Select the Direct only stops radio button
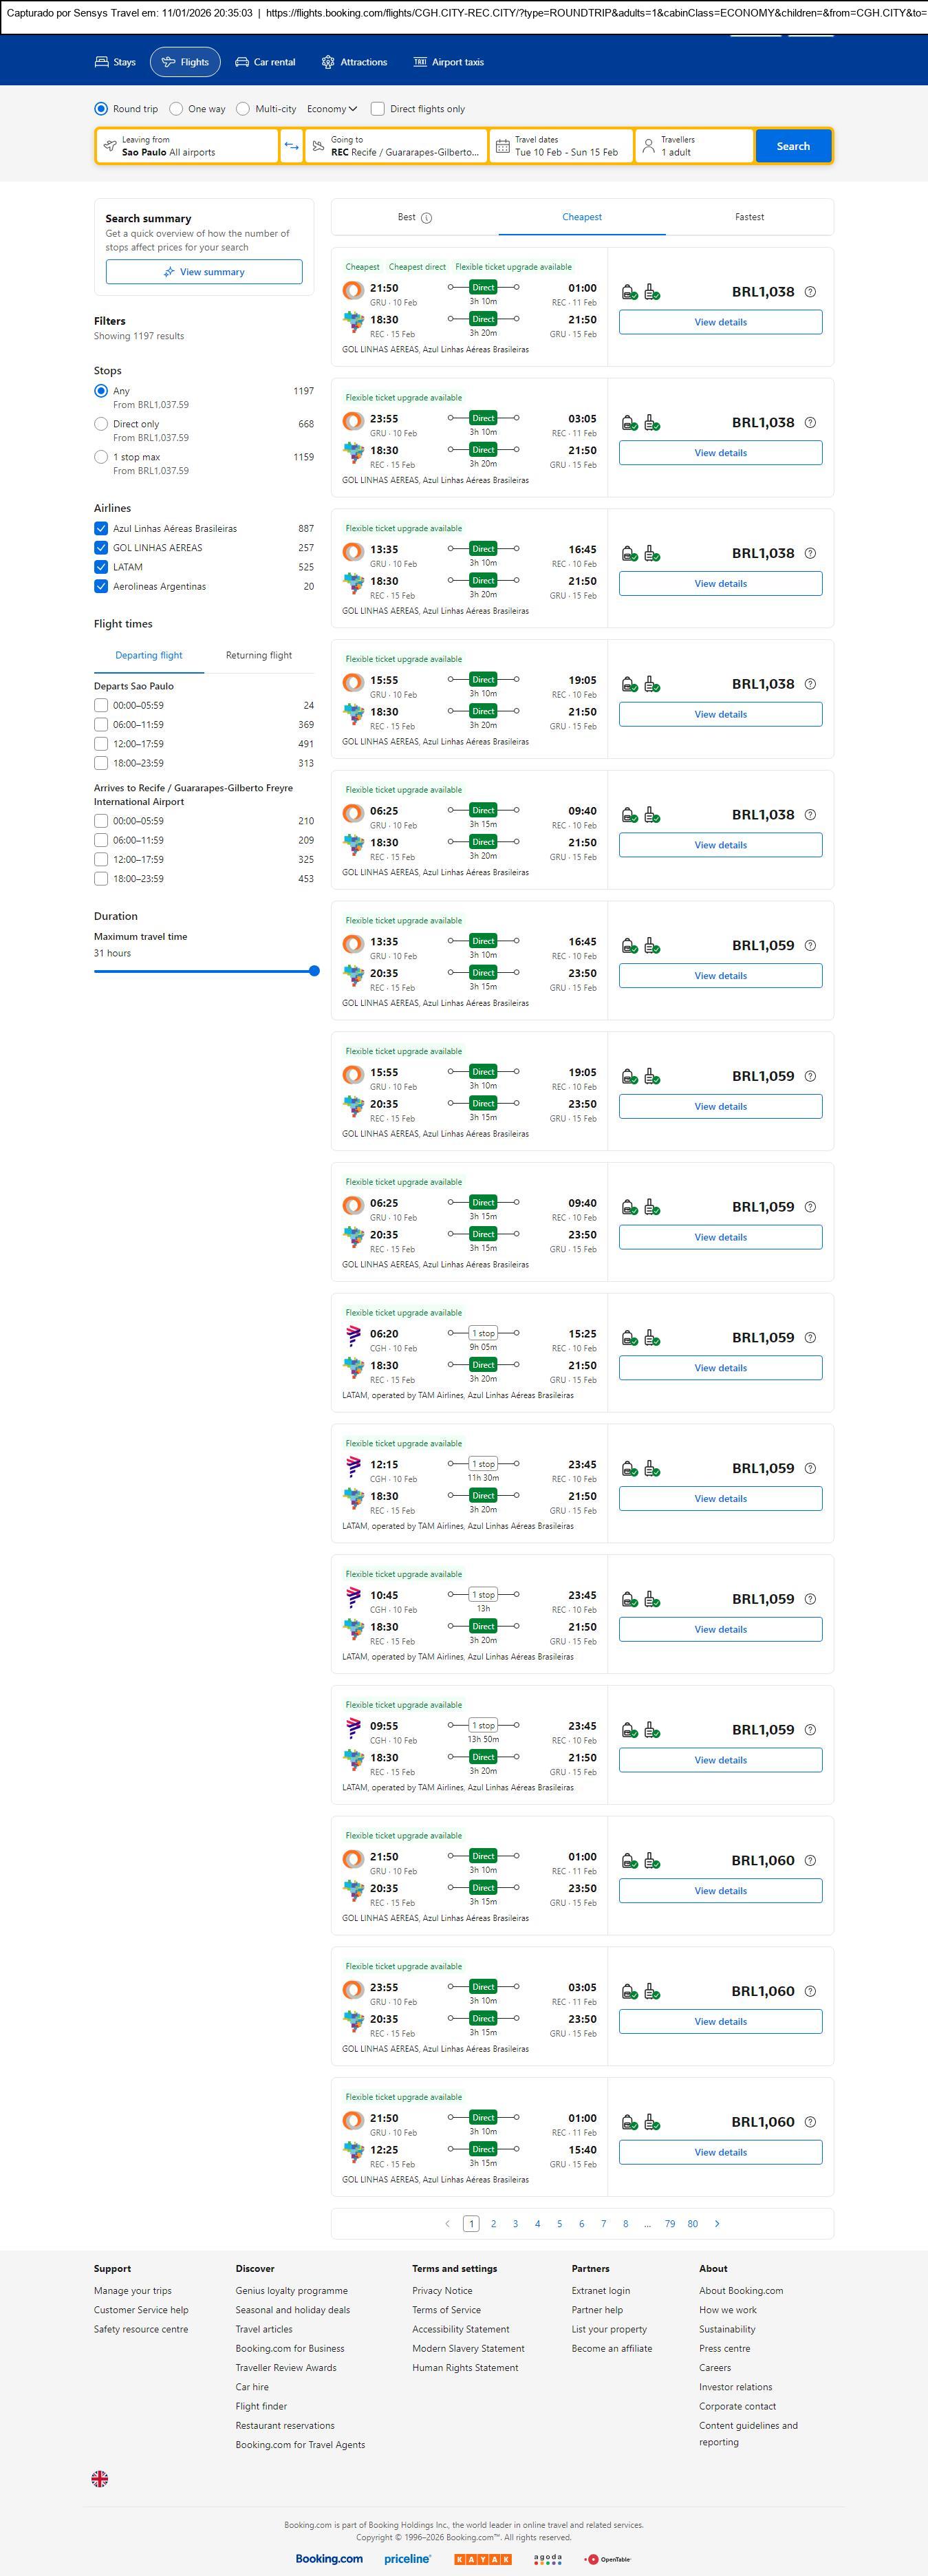 click(x=101, y=424)
